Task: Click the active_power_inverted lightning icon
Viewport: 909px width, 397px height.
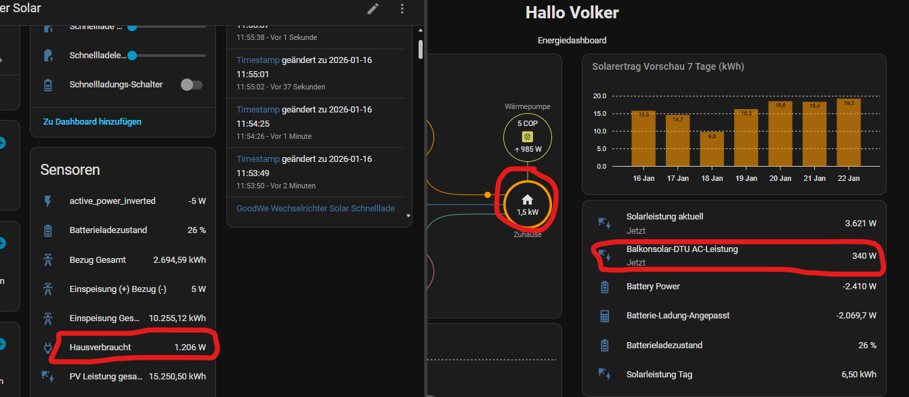Action: coord(47,201)
